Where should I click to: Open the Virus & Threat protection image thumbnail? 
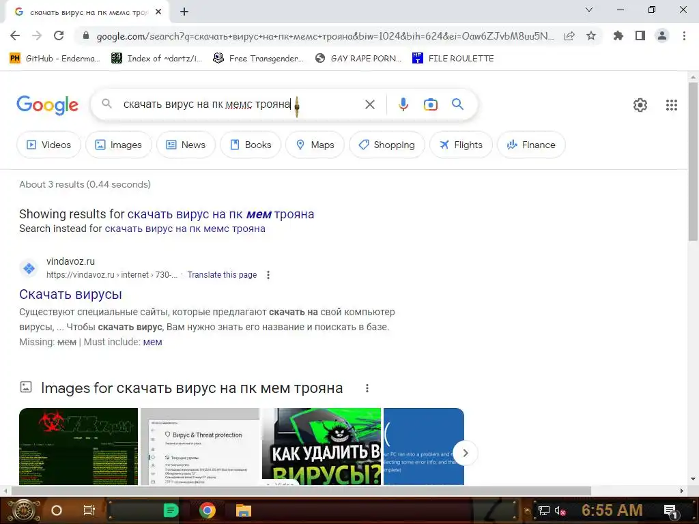(200, 446)
